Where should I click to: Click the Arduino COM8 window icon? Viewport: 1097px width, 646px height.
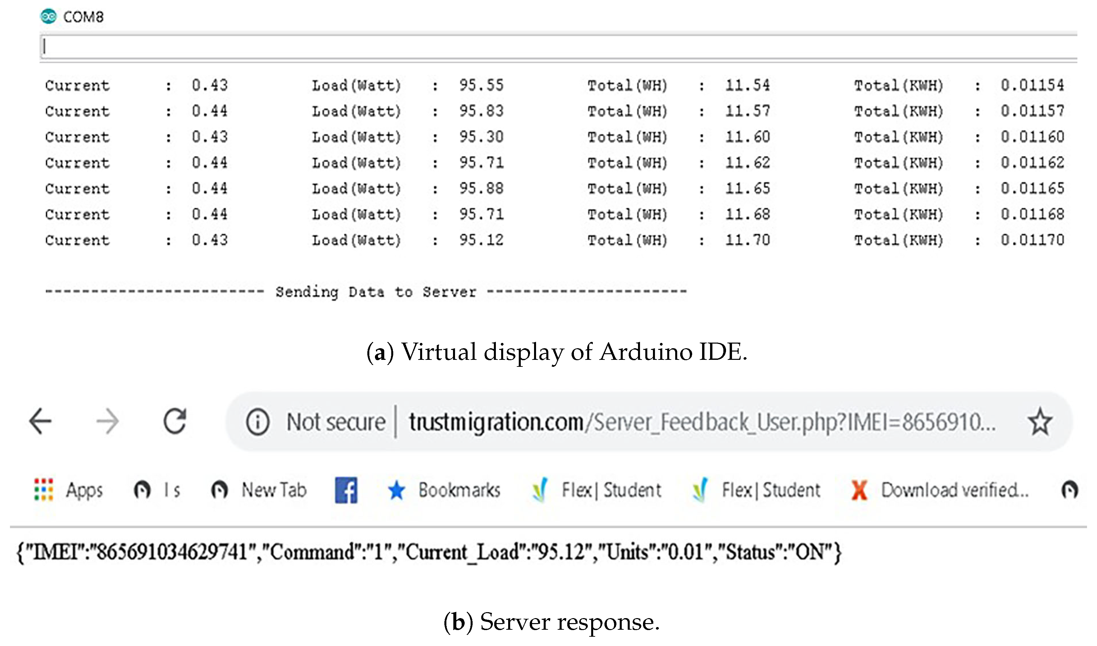click(x=48, y=17)
